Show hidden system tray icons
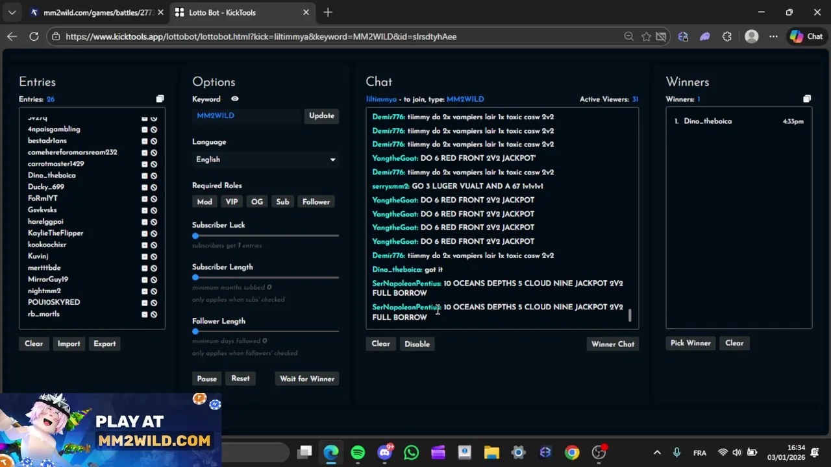831x467 pixels. pyautogui.click(x=657, y=453)
